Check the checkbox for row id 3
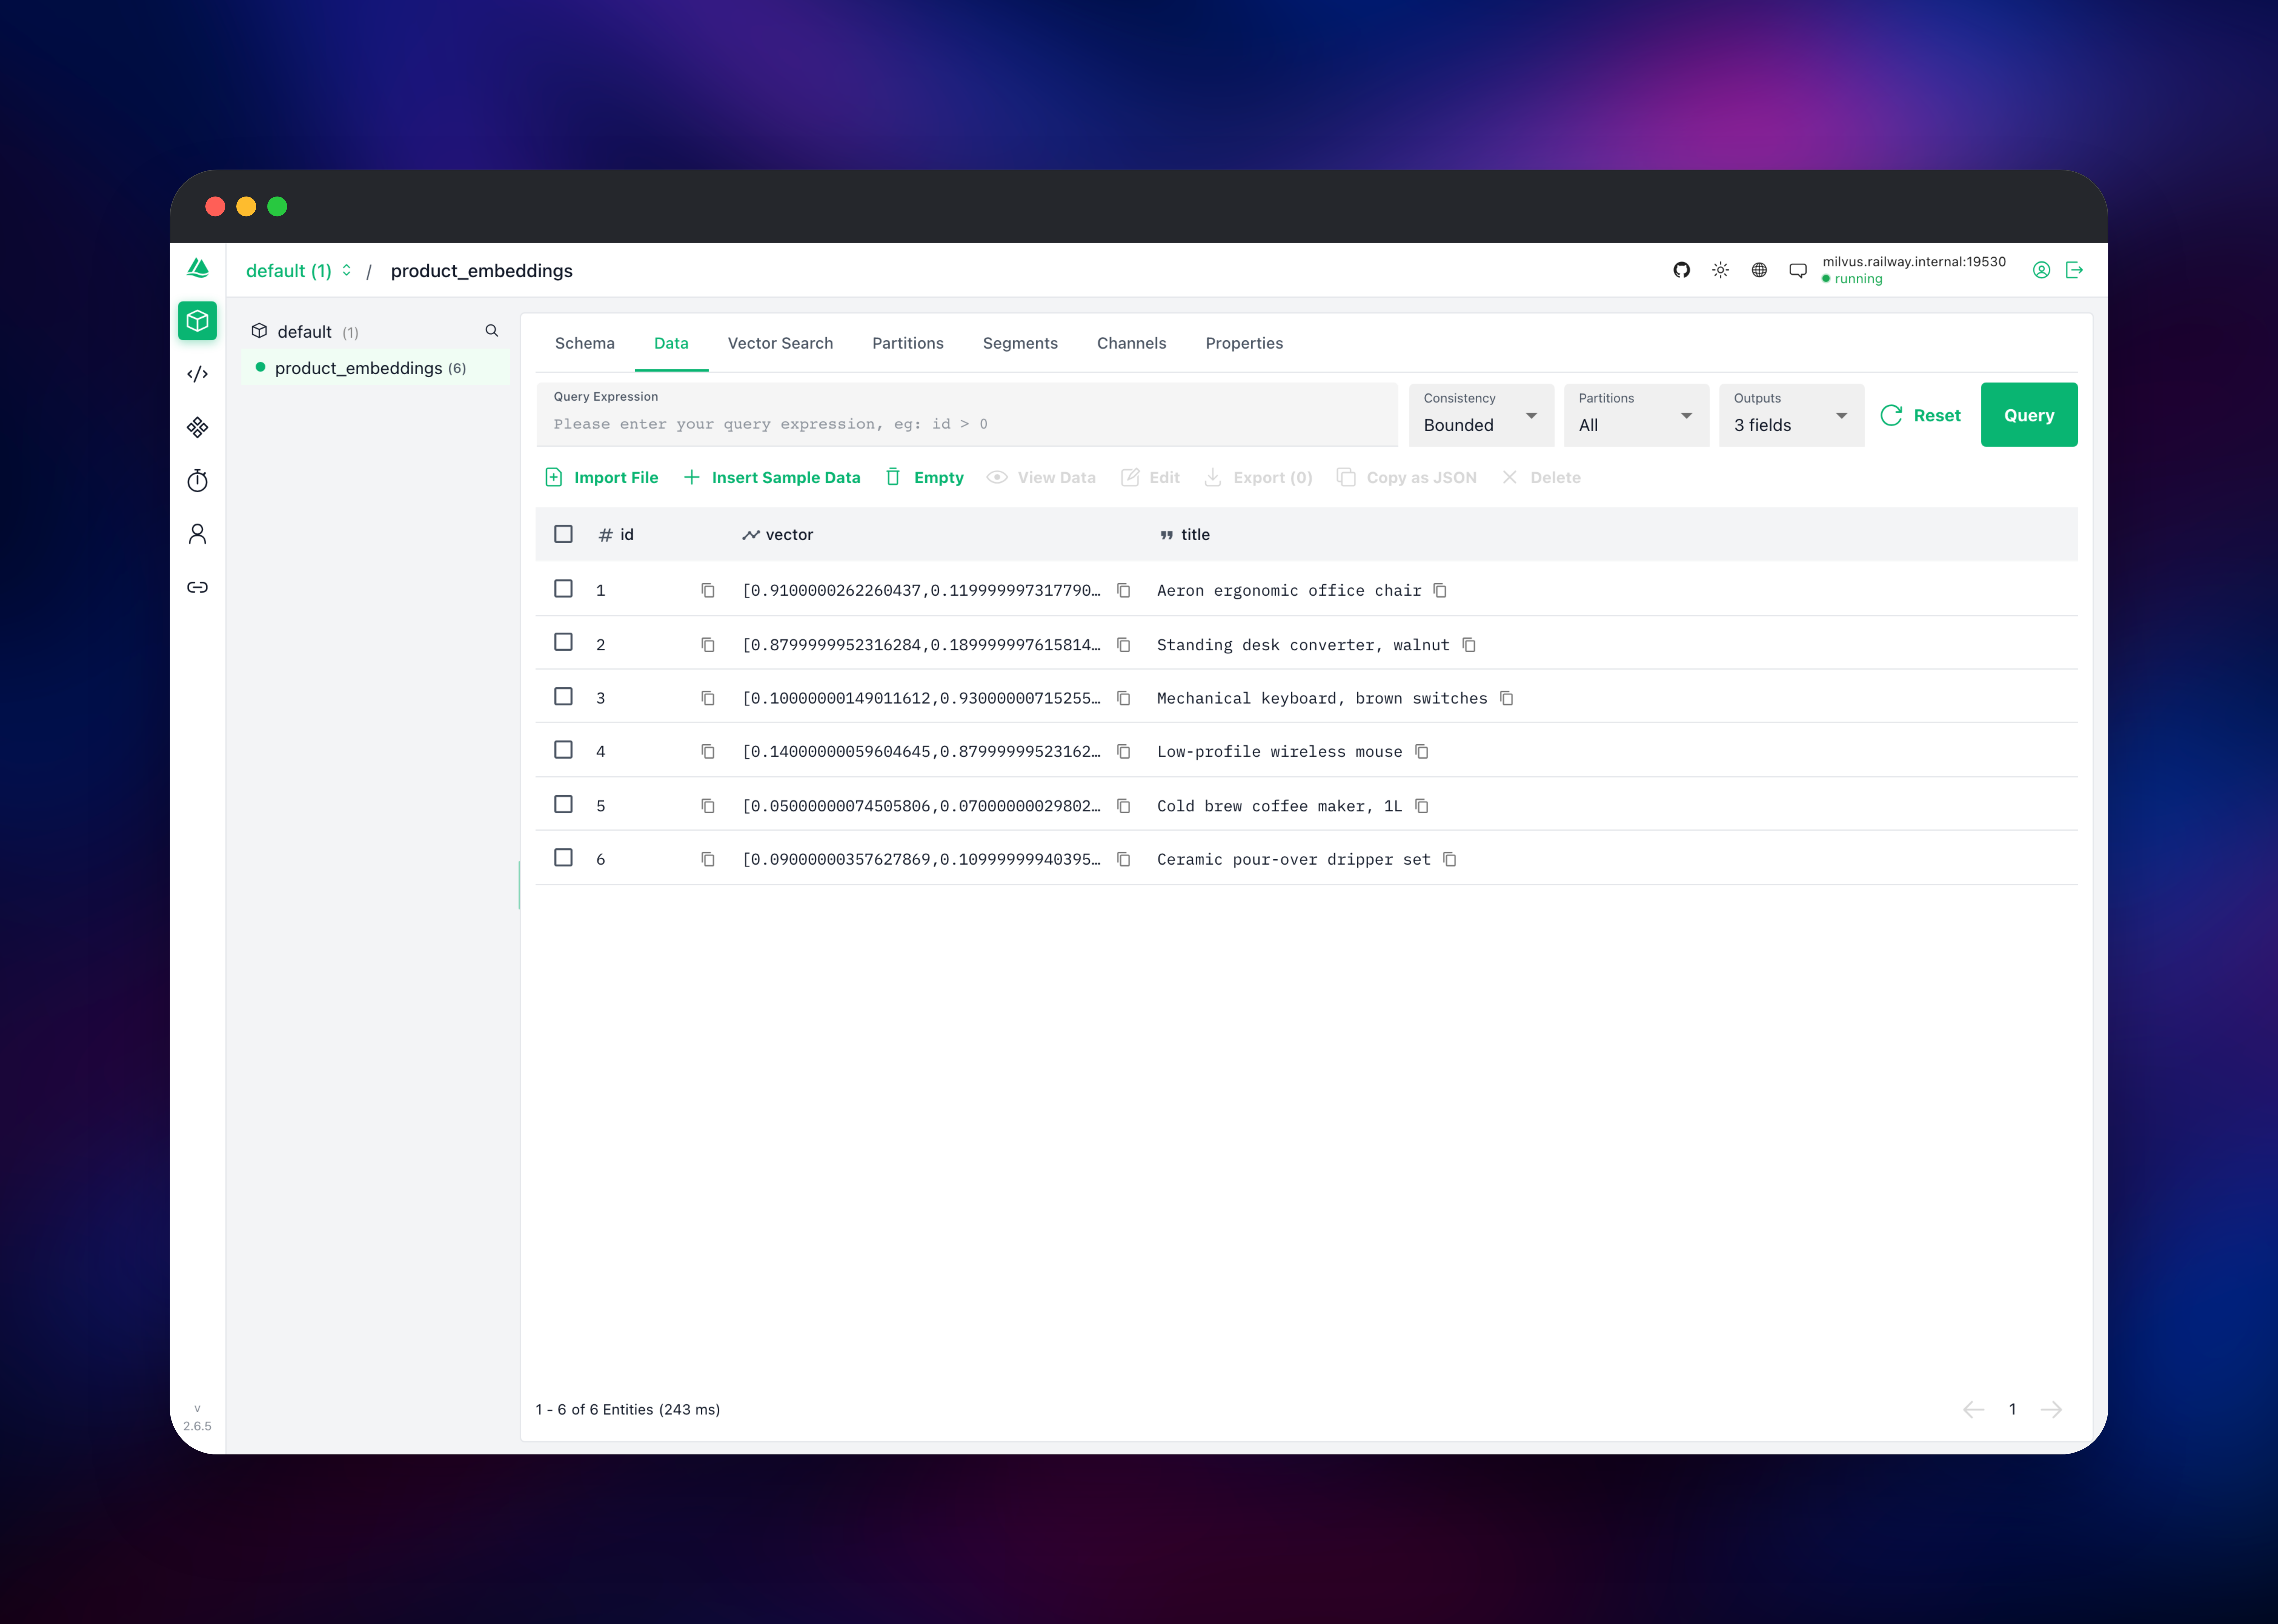 tap(563, 696)
